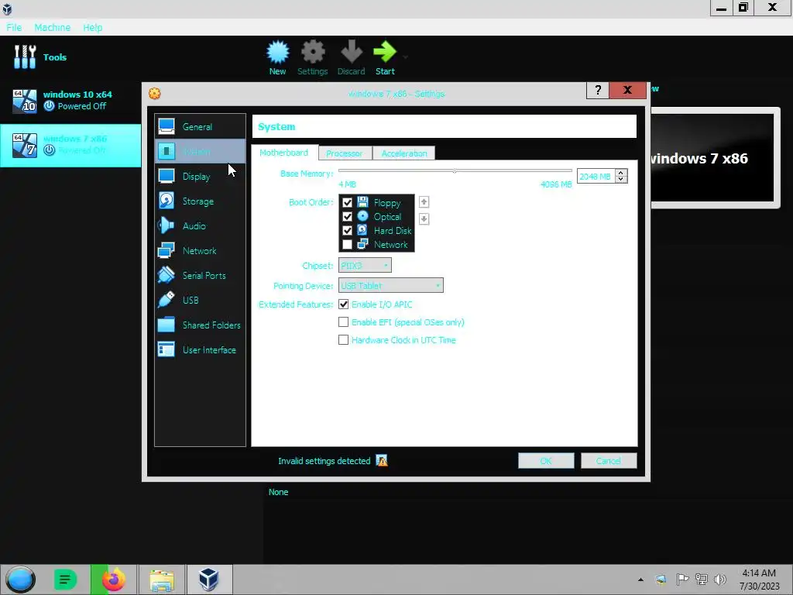Click the OK button
Screen dimensions: 793x595
point(546,461)
